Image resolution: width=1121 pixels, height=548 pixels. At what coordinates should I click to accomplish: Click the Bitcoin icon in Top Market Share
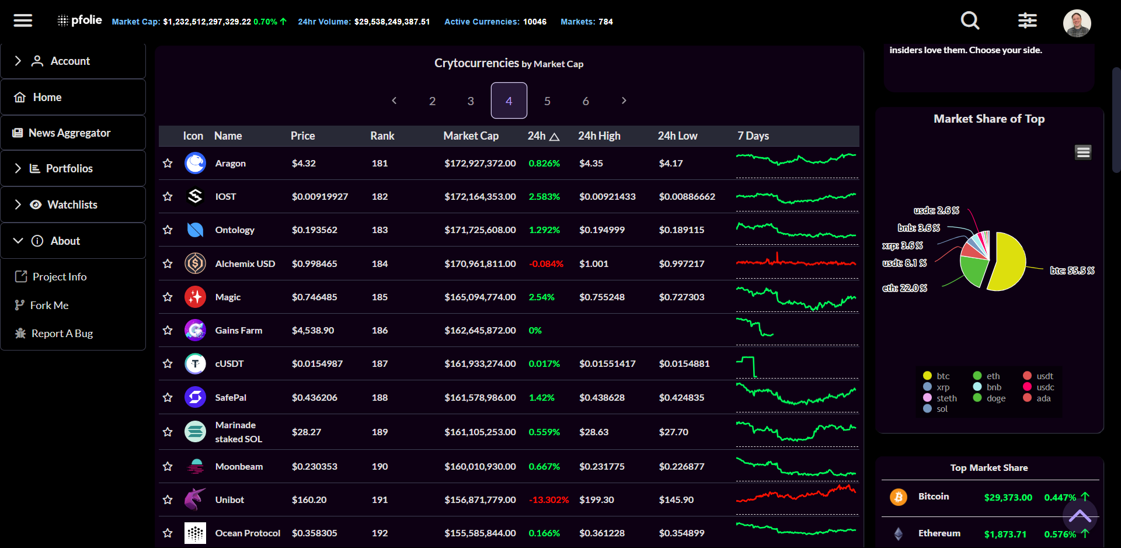point(899,497)
